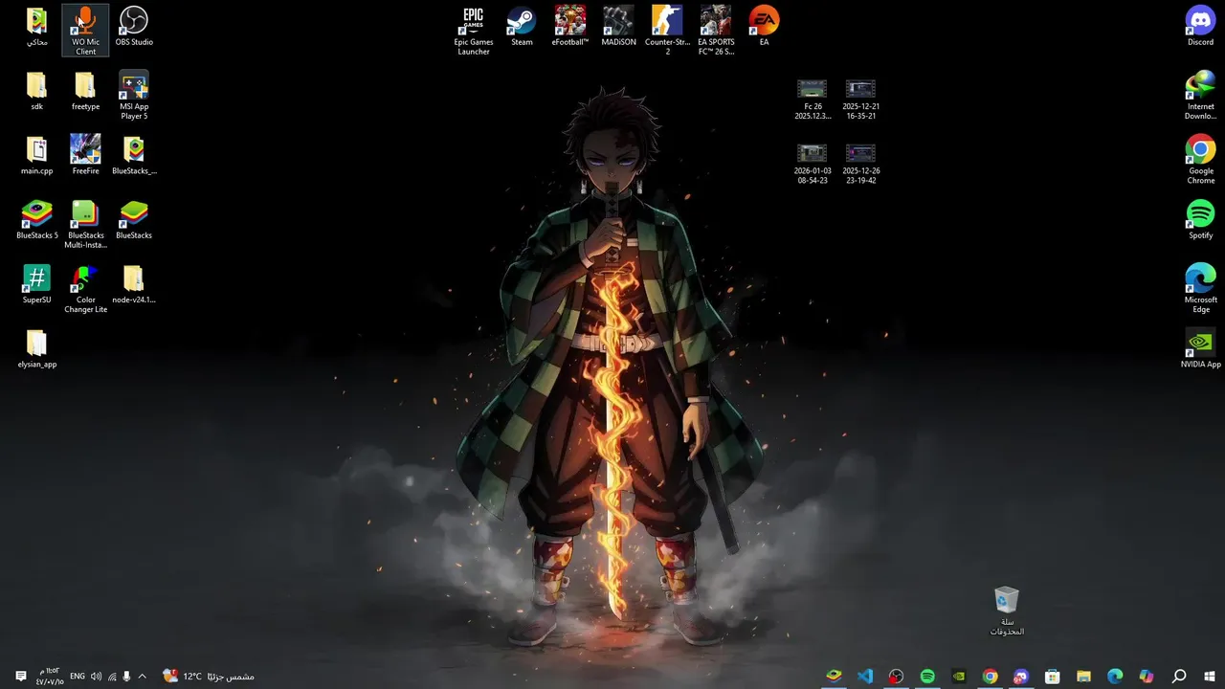1225x689 pixels.
Task: Switch to Discord in the taskbar
Action: [x=1021, y=677]
